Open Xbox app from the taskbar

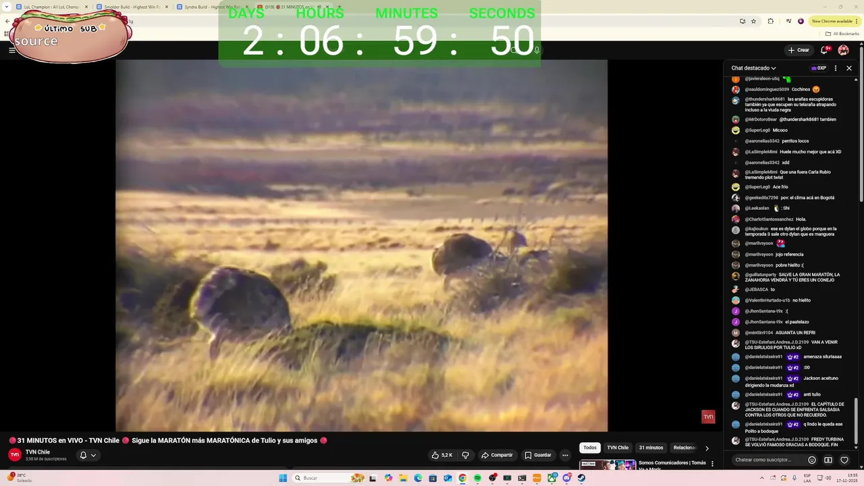pos(551,478)
